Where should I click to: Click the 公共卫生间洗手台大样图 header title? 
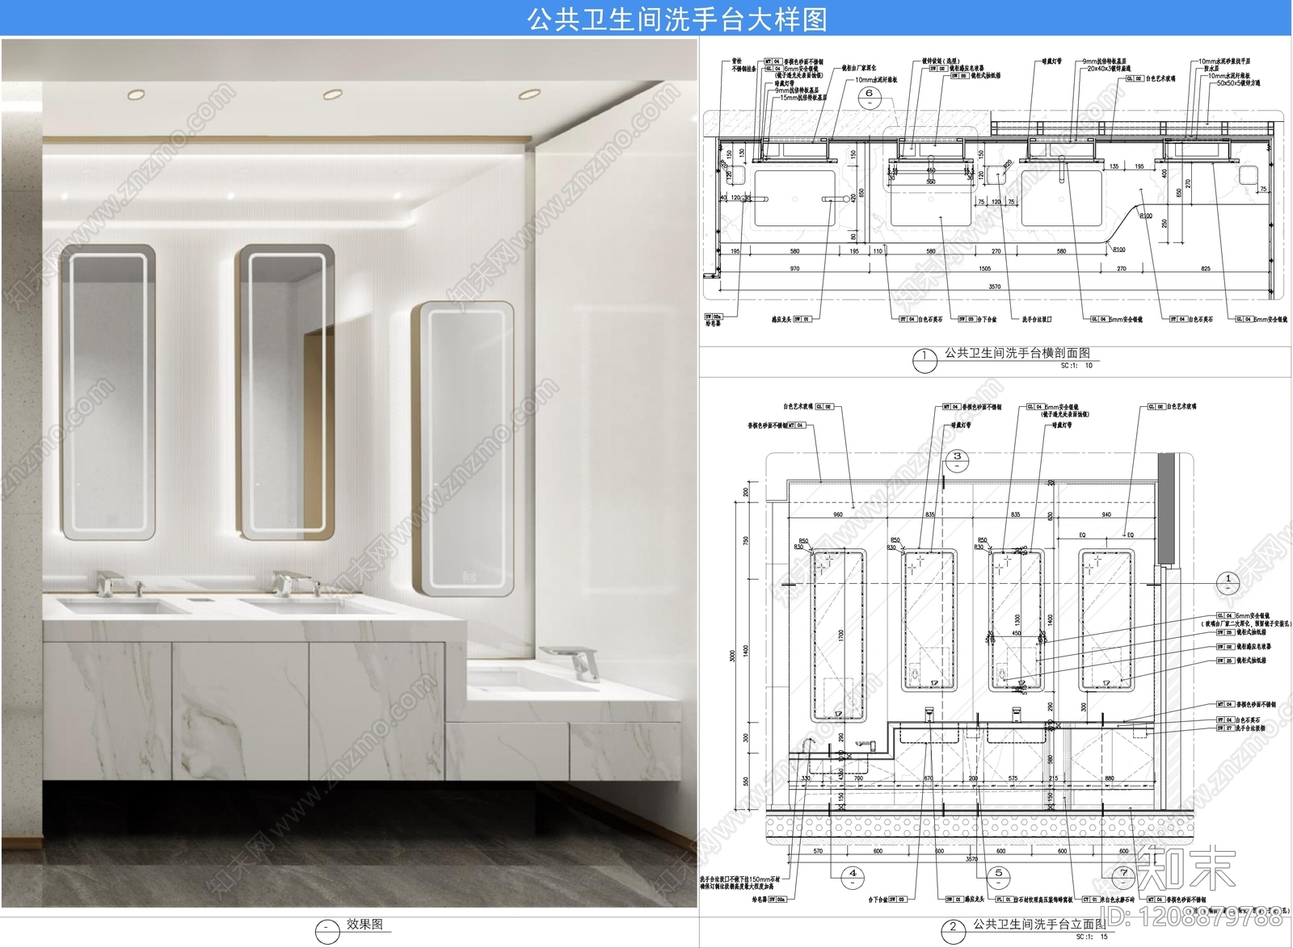[677, 19]
